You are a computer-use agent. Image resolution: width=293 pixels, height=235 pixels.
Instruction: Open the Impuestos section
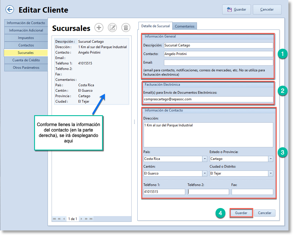pos(26,38)
